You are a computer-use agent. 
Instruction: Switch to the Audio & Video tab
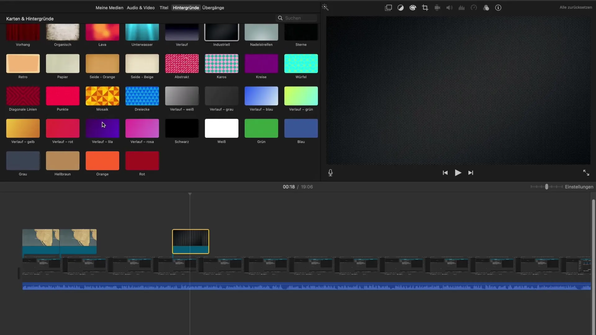tap(141, 8)
